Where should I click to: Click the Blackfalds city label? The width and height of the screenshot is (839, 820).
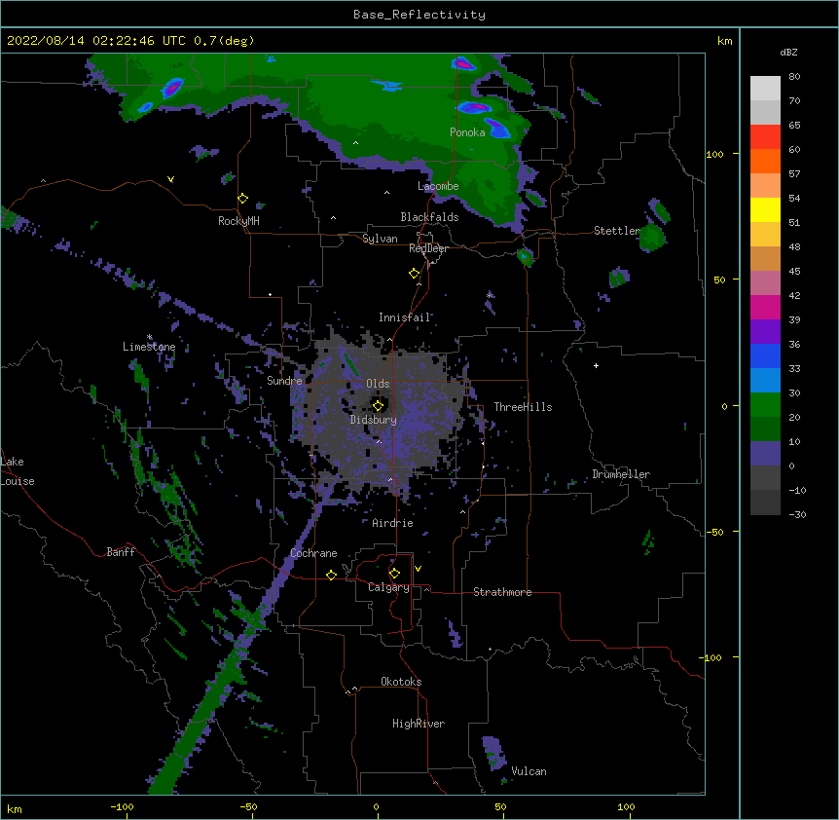429,217
